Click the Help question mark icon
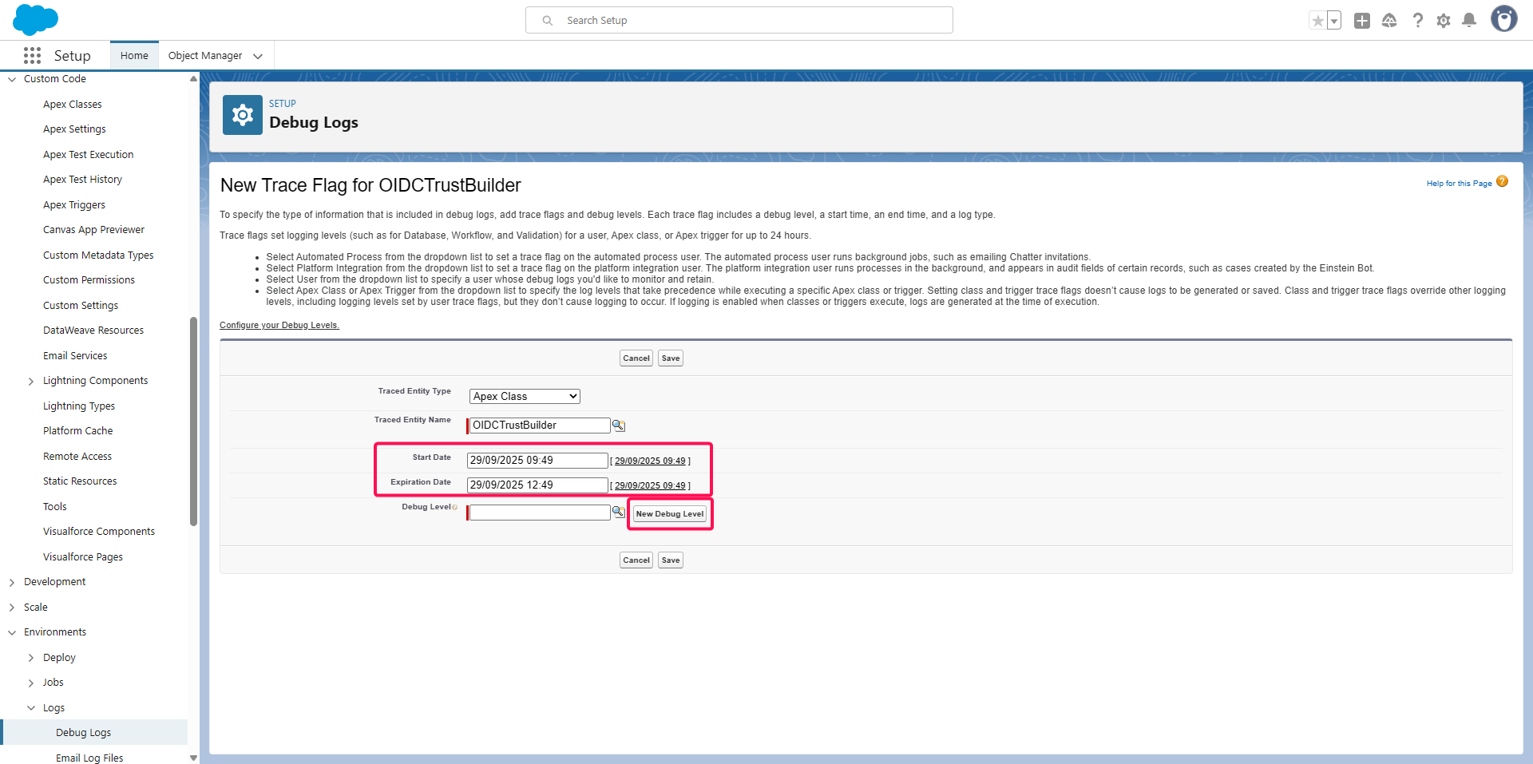This screenshot has height=764, width=1533. [x=1417, y=21]
